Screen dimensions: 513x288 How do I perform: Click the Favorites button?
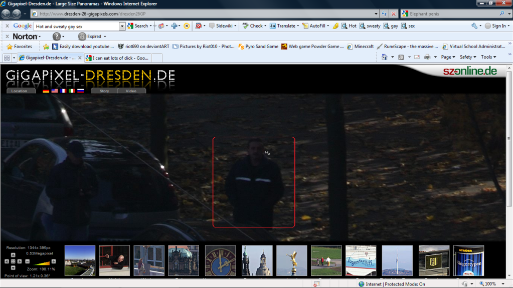pos(19,47)
